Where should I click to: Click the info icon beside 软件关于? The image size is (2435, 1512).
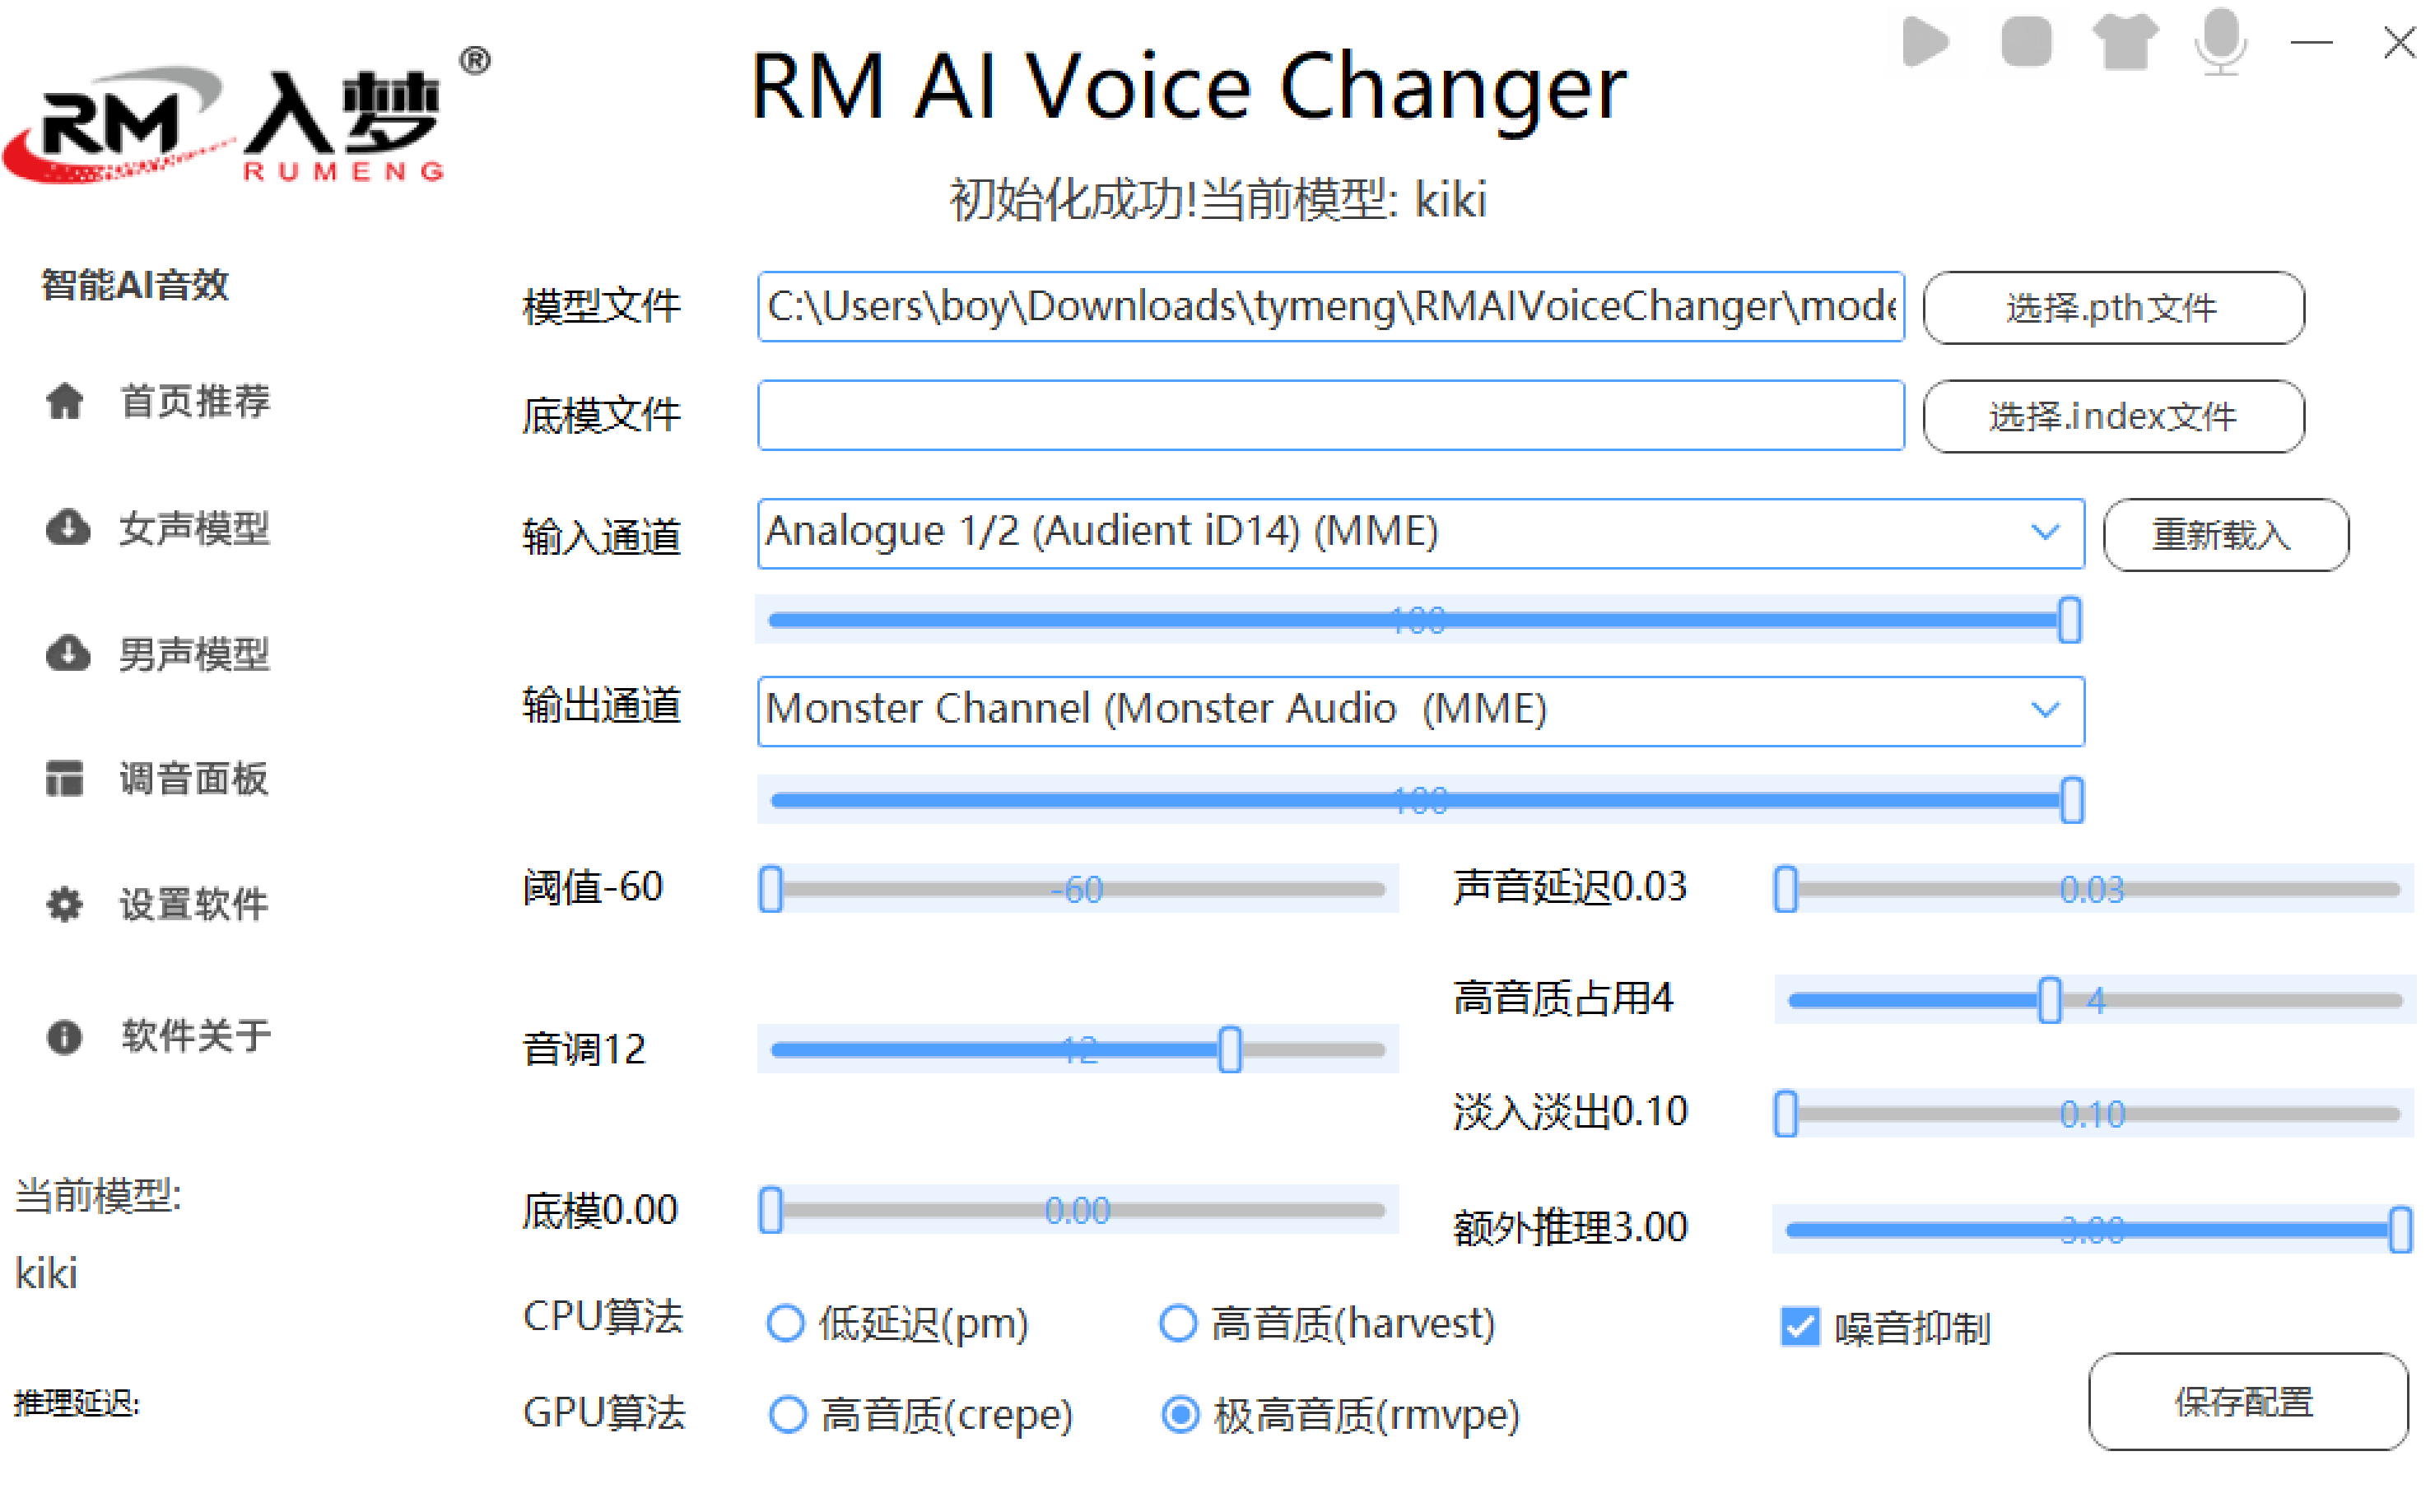coord(65,1037)
